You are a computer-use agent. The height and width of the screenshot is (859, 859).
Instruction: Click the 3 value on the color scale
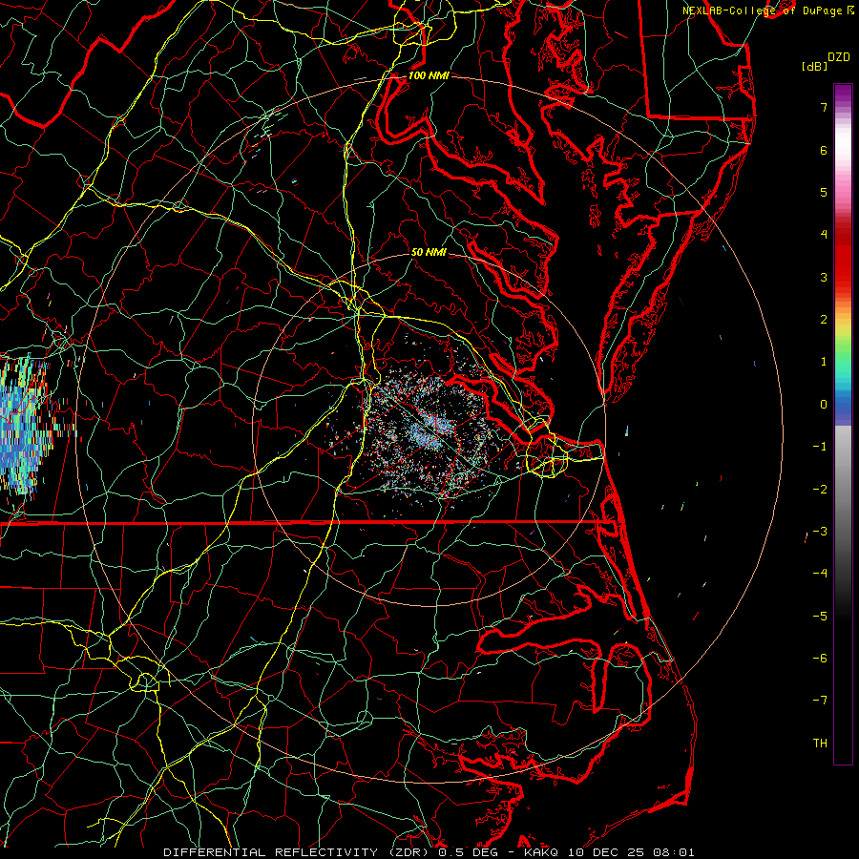point(824,277)
